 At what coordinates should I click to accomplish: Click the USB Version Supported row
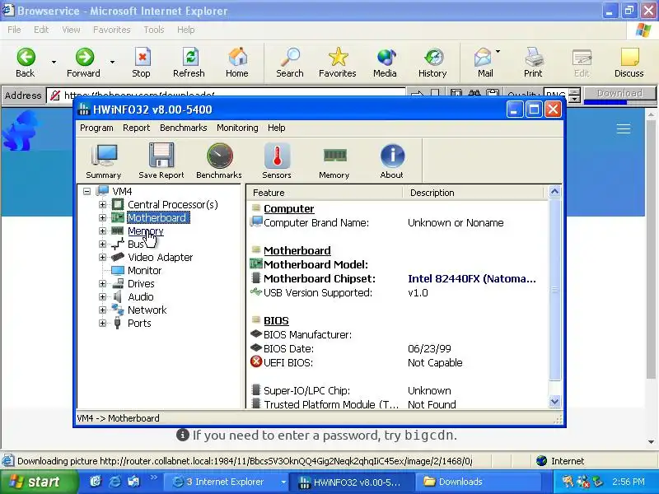(x=398, y=293)
